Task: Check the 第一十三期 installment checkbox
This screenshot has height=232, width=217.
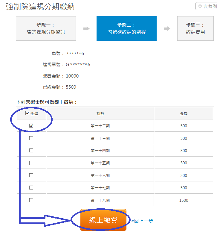Action: [x=31, y=138]
